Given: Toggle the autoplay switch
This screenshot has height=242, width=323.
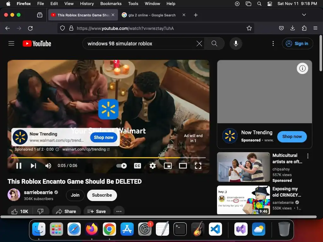Looking at the screenshot, I should [121, 166].
